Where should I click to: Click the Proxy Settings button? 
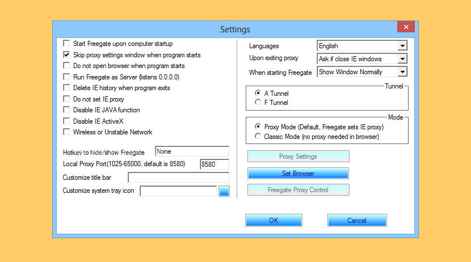point(298,157)
